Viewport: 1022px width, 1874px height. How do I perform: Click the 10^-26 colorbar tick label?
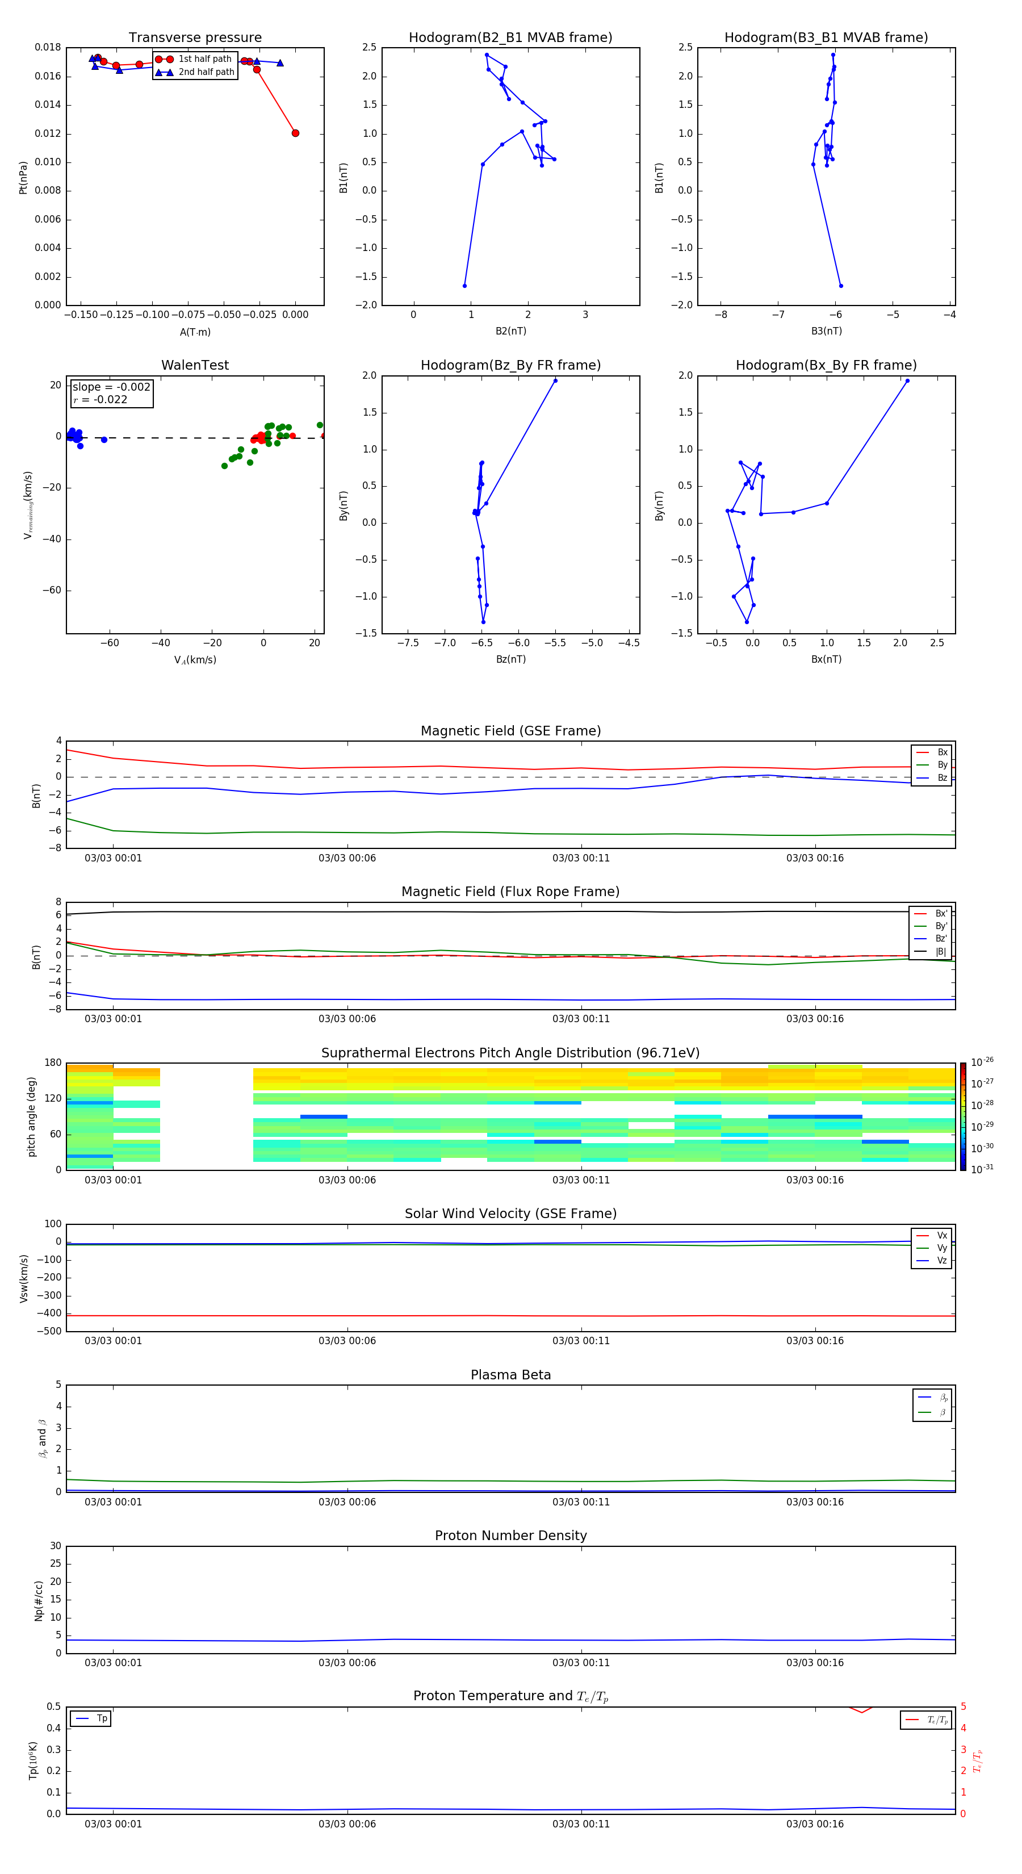pos(983,1062)
